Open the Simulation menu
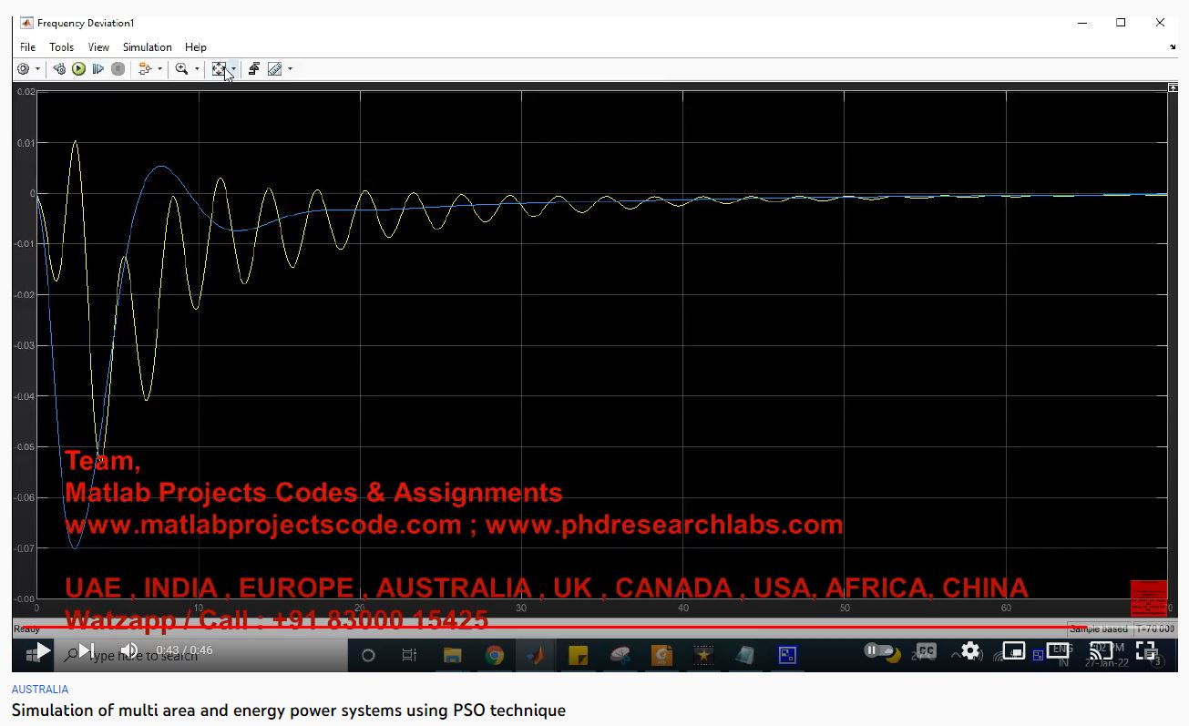1189x726 pixels. tap(147, 47)
